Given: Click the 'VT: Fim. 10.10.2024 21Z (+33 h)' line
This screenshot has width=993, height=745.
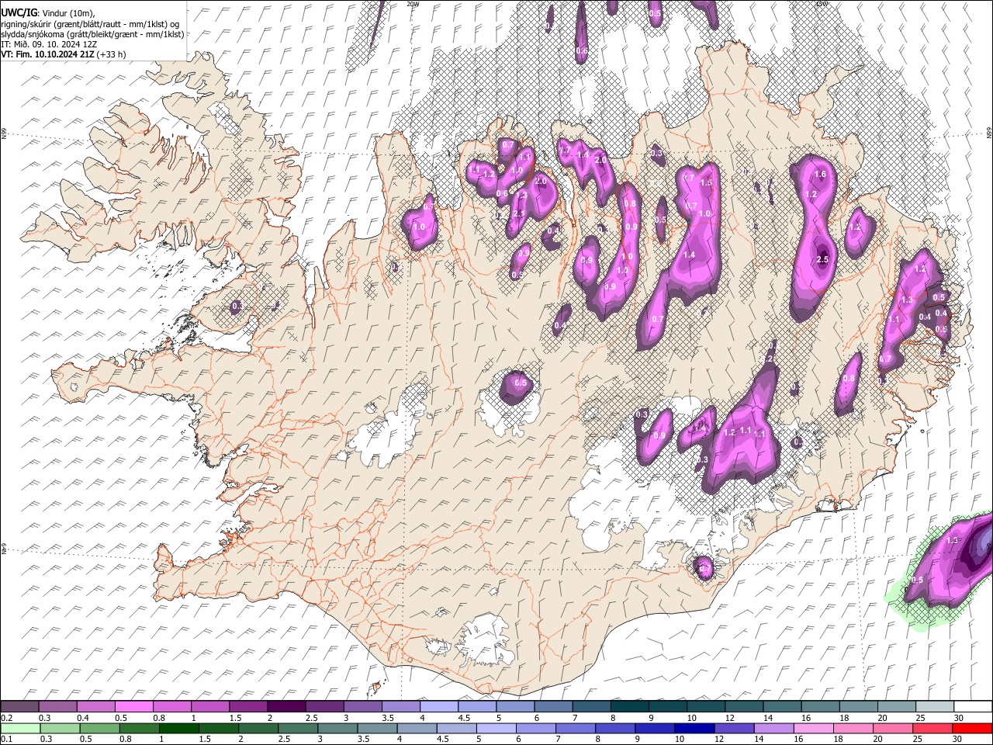Looking at the screenshot, I should (x=64, y=54).
